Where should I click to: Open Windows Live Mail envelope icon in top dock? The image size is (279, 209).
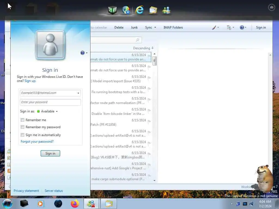[153, 10]
